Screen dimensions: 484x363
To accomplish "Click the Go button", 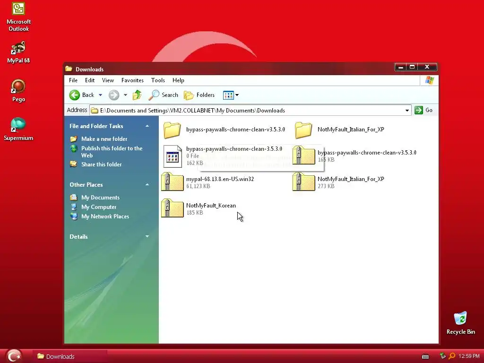I will 423,110.
